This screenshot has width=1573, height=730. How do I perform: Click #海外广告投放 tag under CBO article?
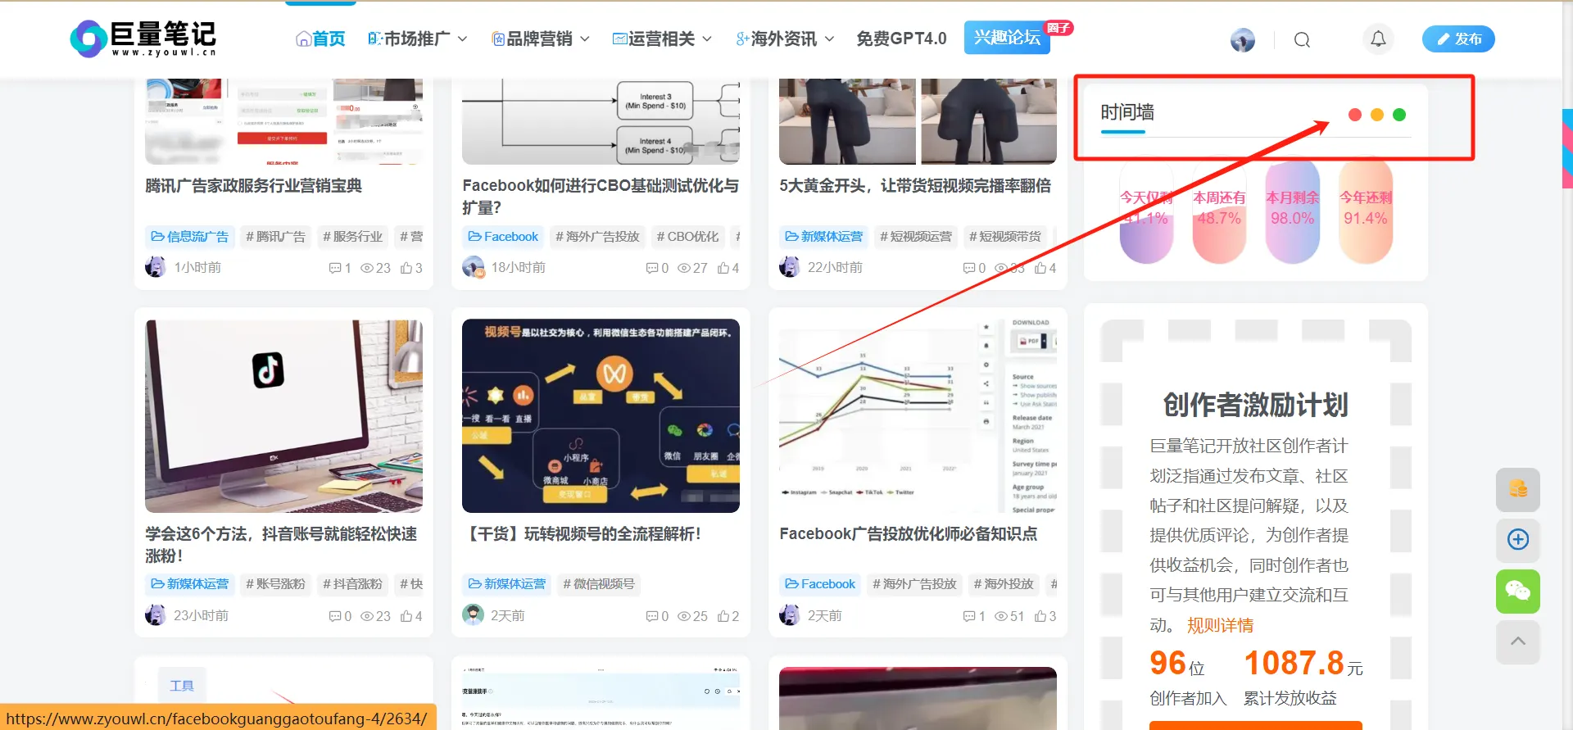tap(597, 237)
